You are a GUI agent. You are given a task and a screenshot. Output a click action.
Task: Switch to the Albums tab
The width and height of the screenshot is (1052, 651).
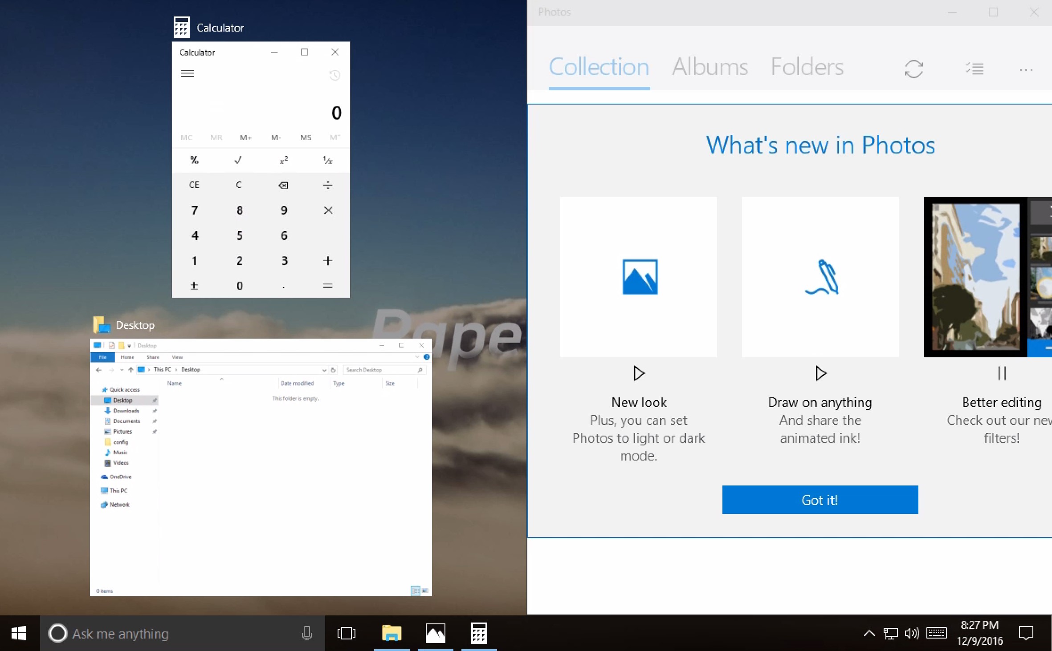tap(710, 67)
